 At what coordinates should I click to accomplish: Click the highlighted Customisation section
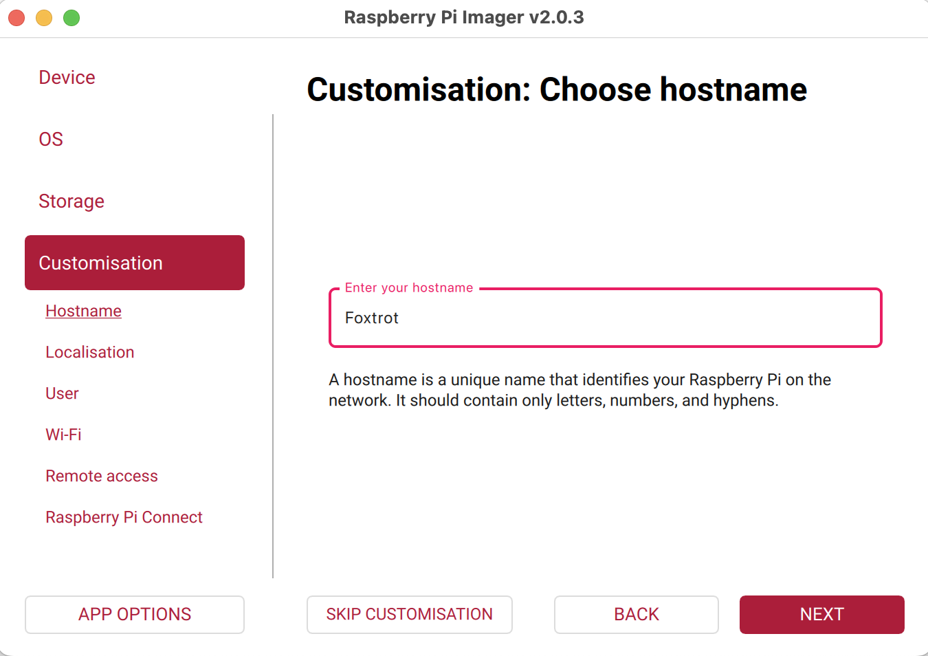[135, 263]
